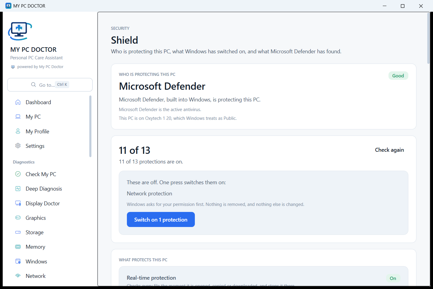Click the Display Doctor monitor icon
Screen dimensions: 433x289
click(18, 203)
